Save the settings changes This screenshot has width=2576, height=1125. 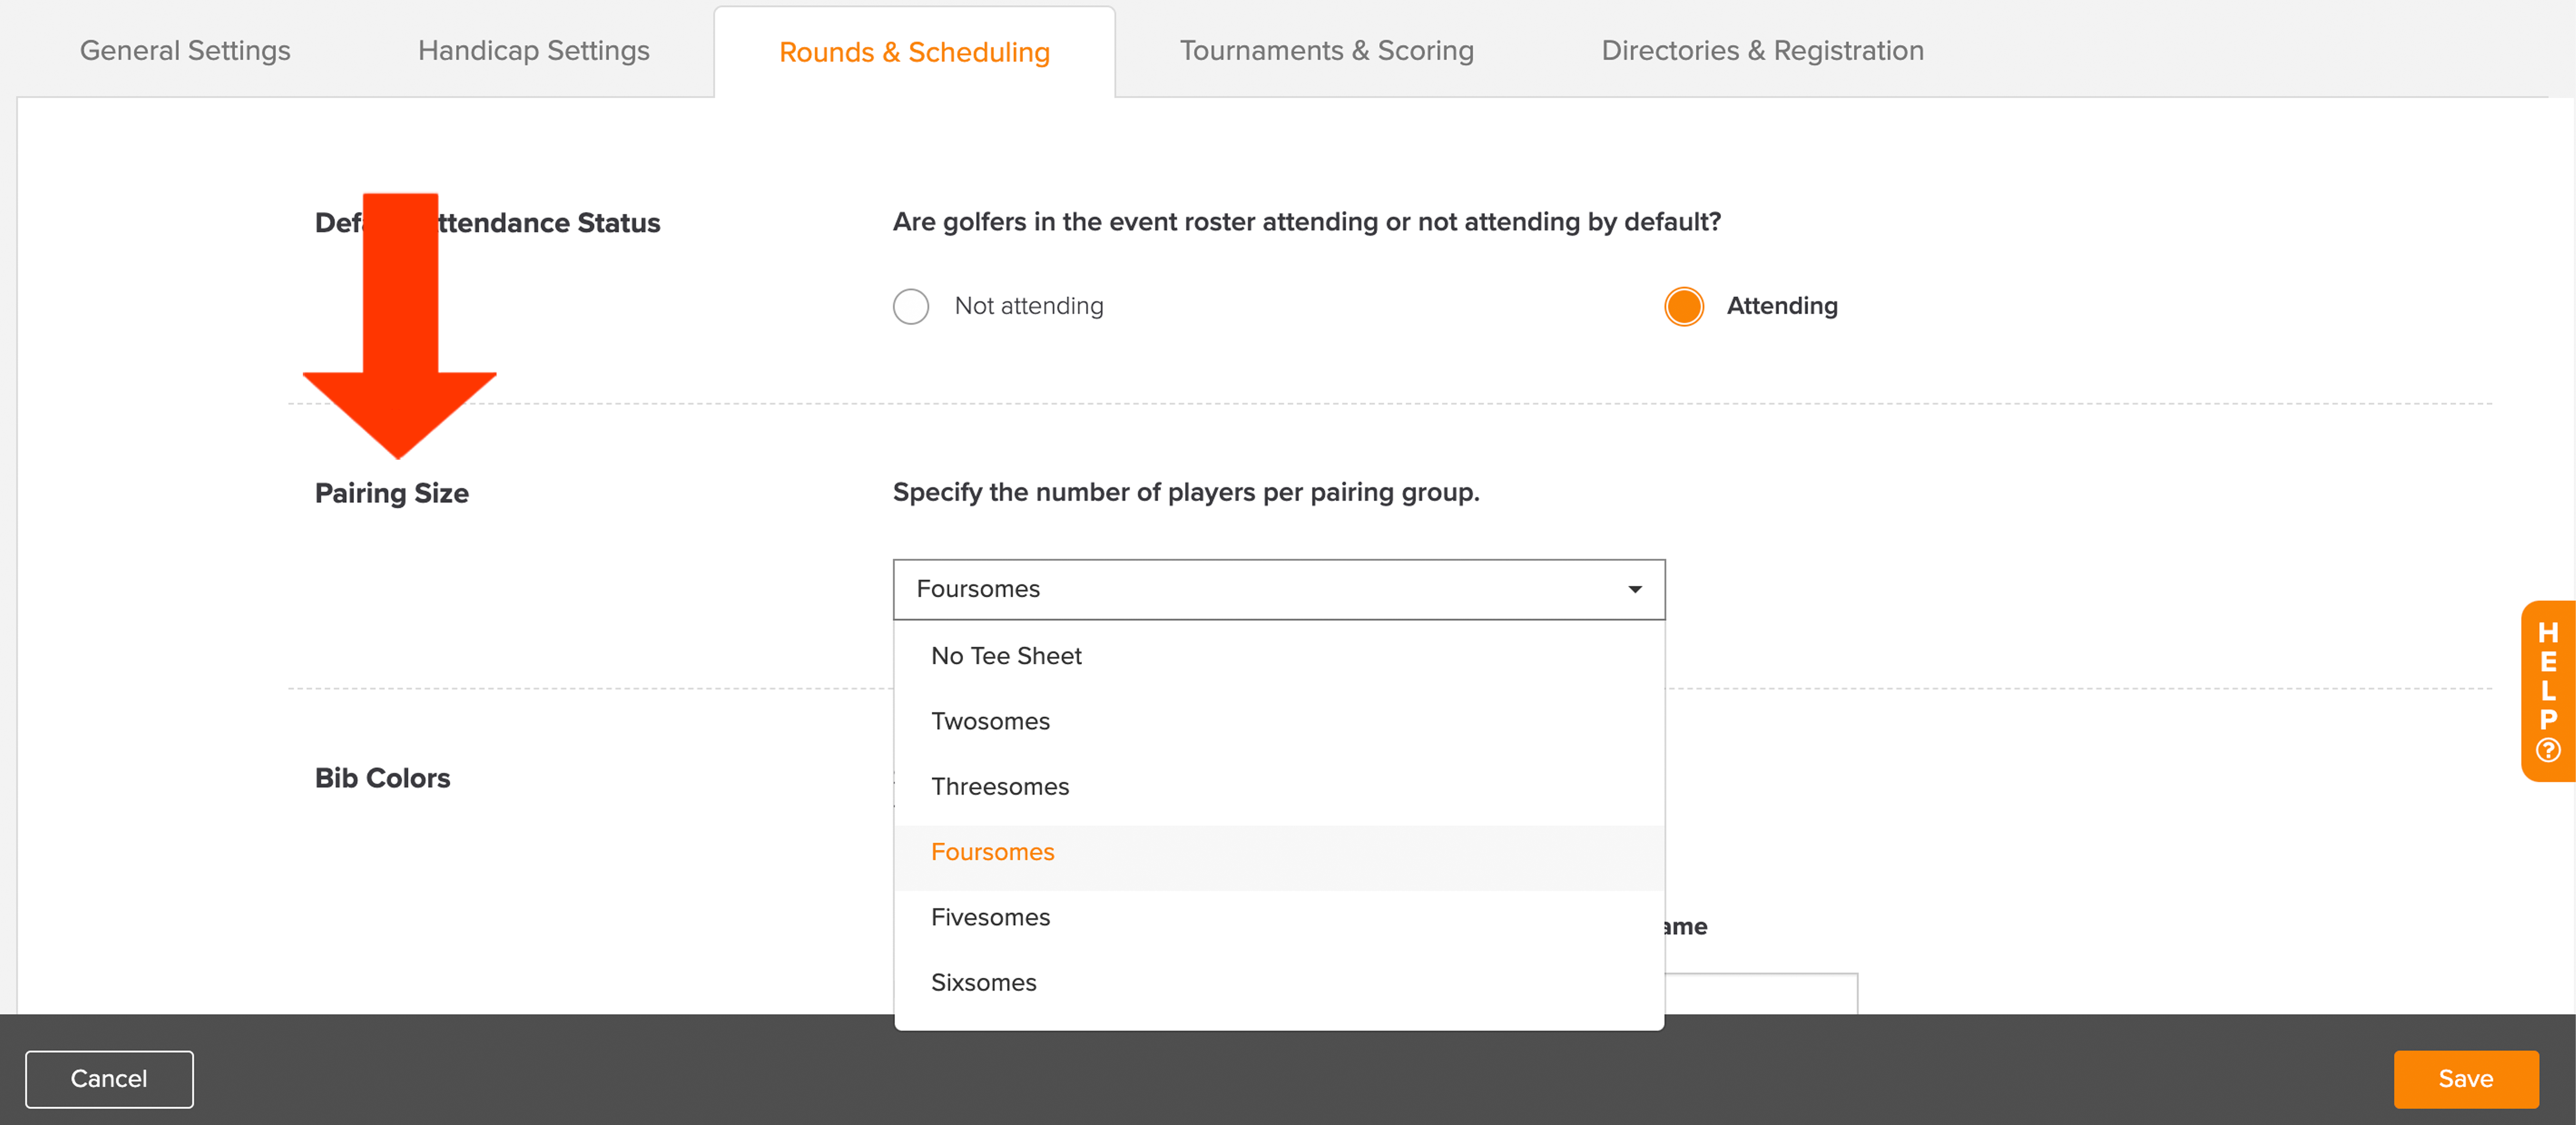click(x=2465, y=1079)
